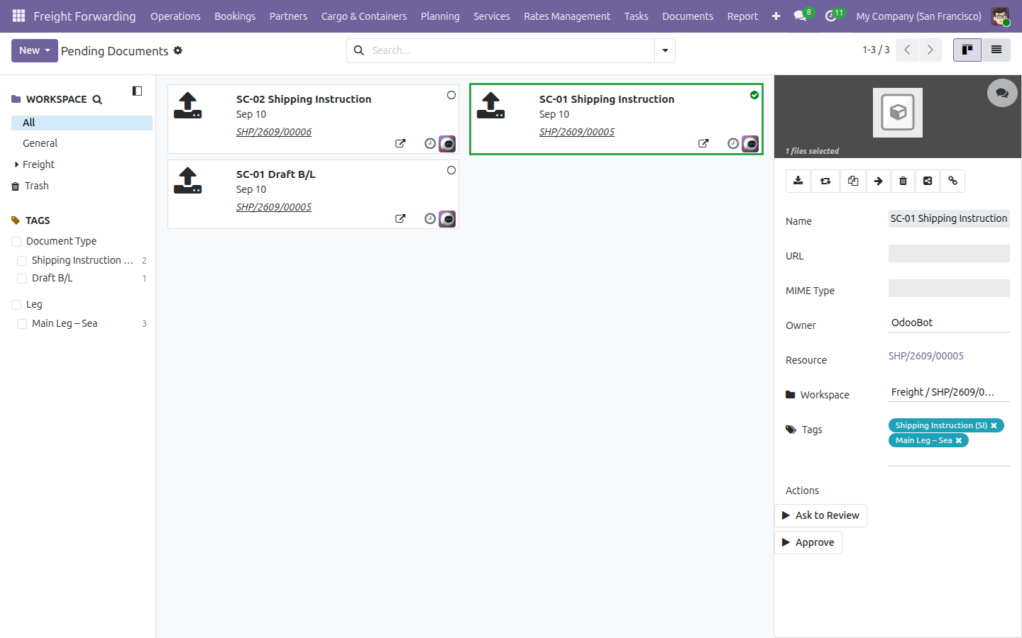Open activity clock on SC-01 Draft B/L card

(430, 218)
